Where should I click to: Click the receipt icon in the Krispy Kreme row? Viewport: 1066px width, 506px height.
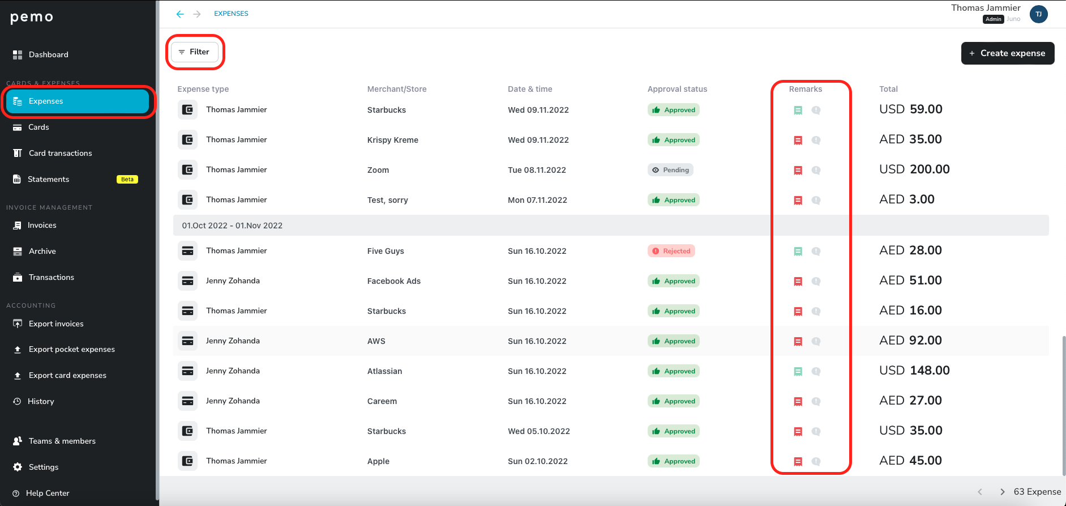[x=798, y=141]
